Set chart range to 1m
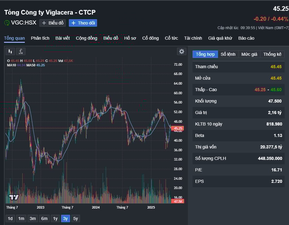This screenshot has height=225, width=289. 21,218
